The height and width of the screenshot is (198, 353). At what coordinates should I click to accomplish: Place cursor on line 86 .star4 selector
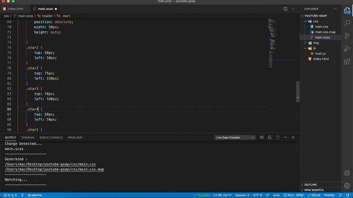point(32,109)
